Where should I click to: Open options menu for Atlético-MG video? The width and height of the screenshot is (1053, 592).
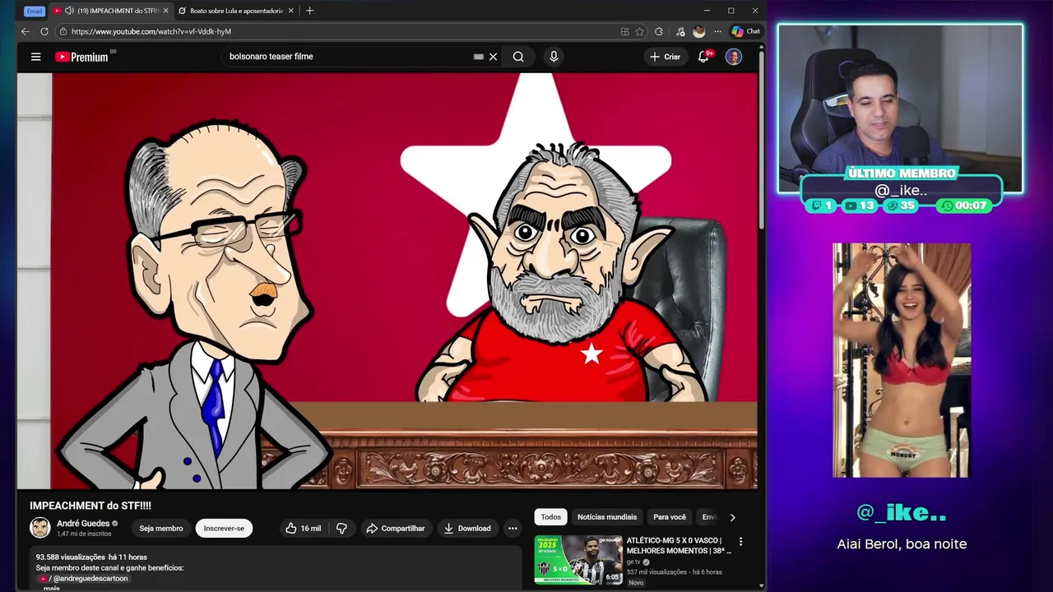coord(740,542)
